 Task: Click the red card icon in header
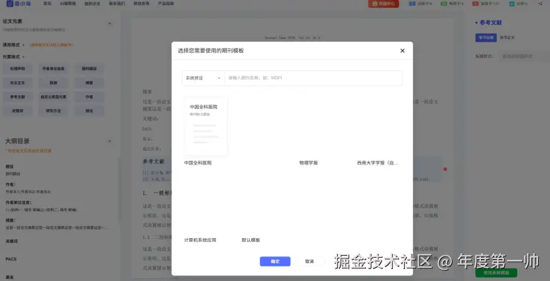(x=475, y=3)
